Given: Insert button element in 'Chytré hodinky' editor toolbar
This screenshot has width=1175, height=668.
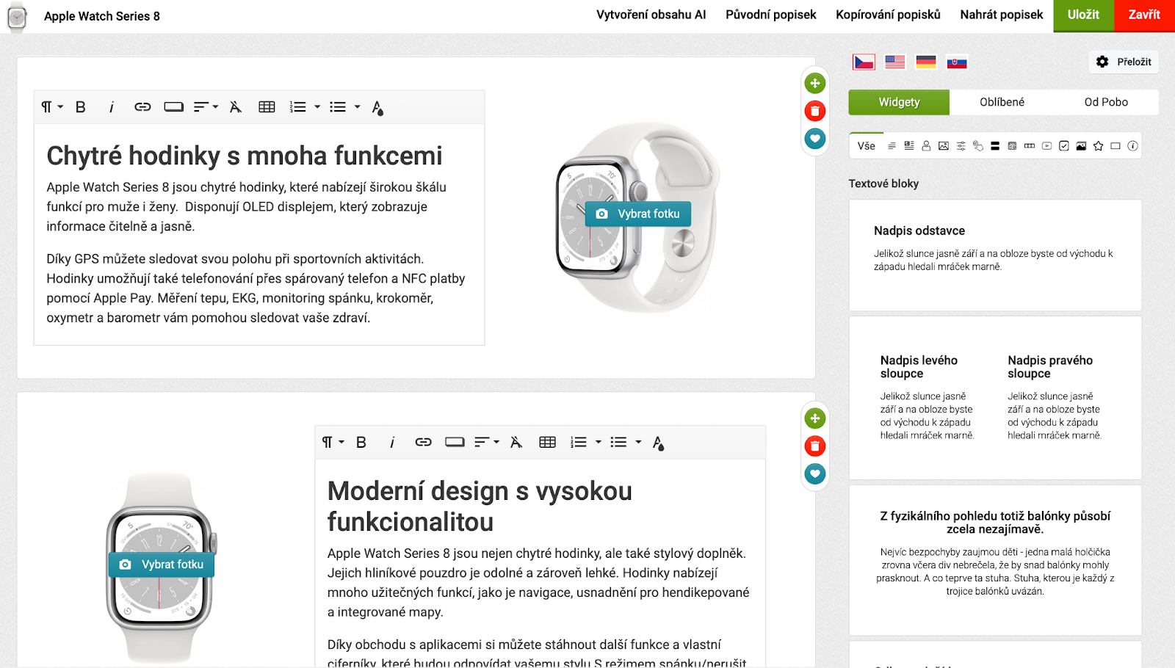Looking at the screenshot, I should click(174, 107).
